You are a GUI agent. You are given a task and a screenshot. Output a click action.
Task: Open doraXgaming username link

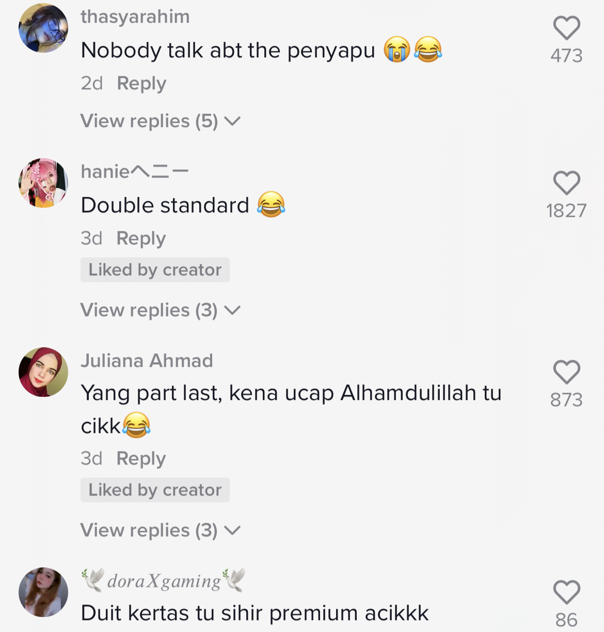tap(163, 581)
